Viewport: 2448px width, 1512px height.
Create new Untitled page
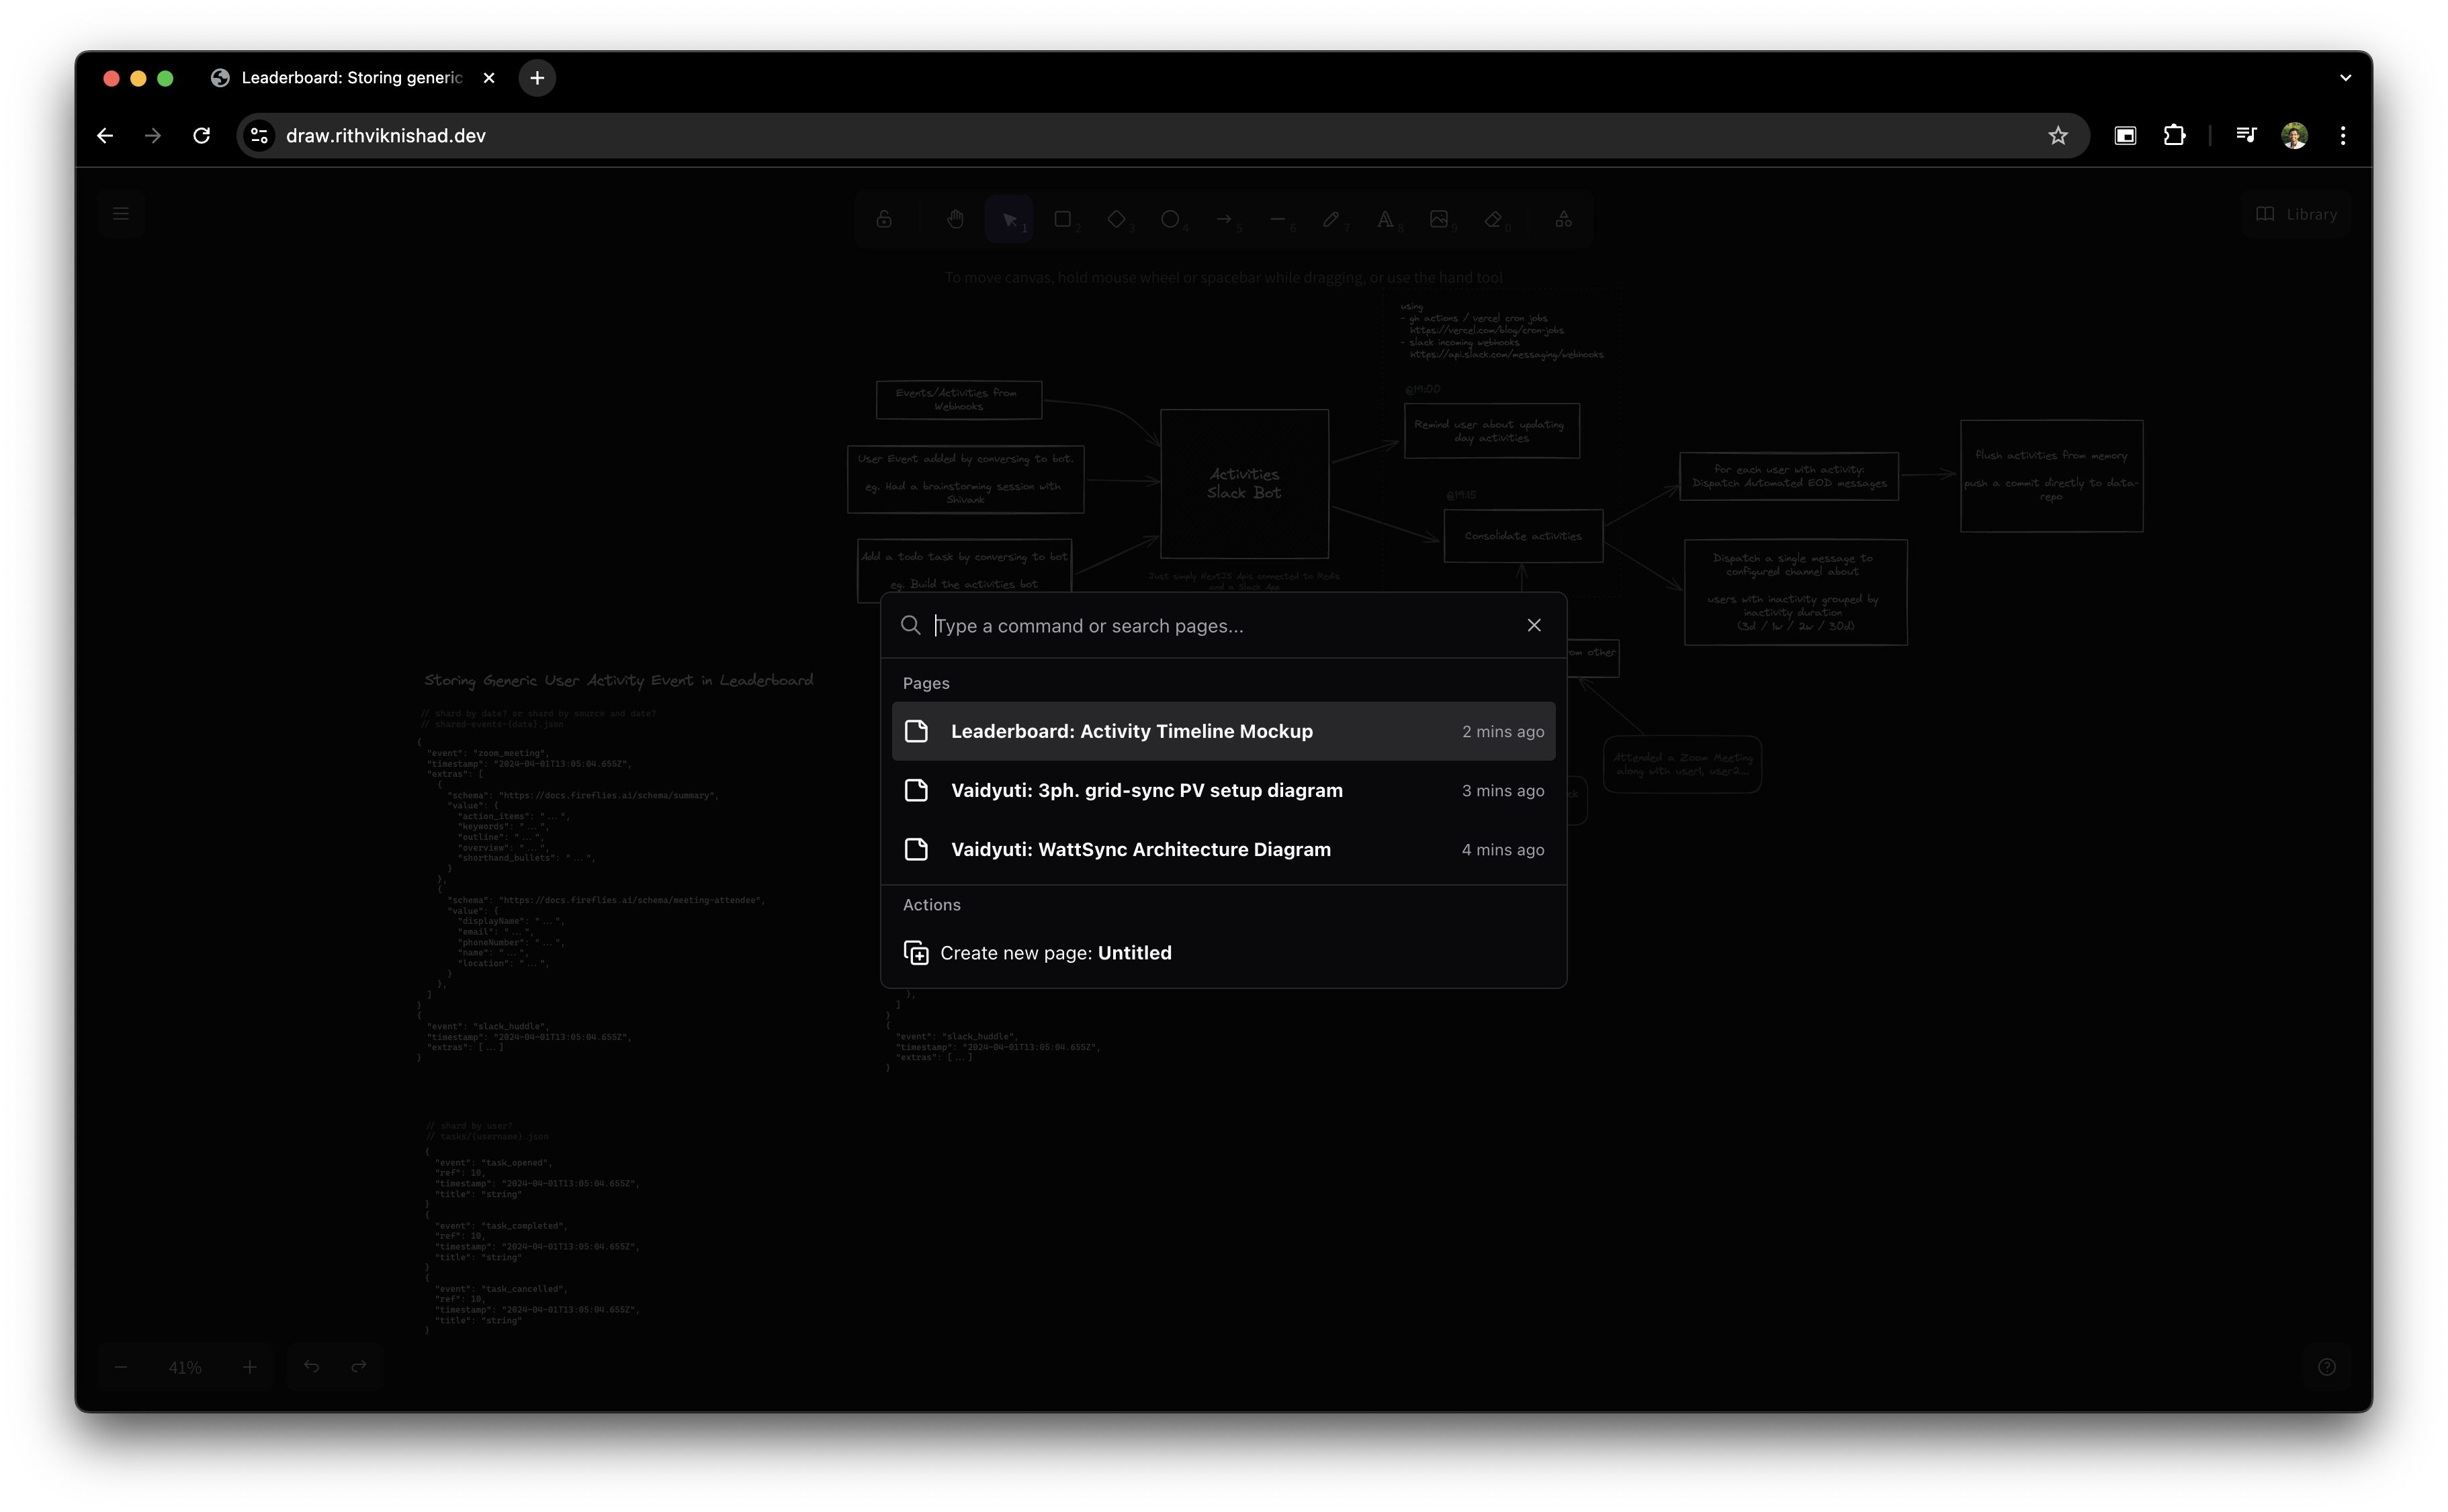coord(1055,953)
